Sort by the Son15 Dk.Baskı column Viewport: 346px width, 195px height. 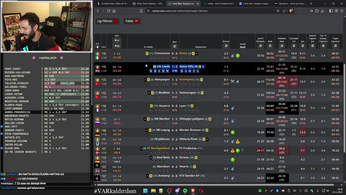(261, 46)
